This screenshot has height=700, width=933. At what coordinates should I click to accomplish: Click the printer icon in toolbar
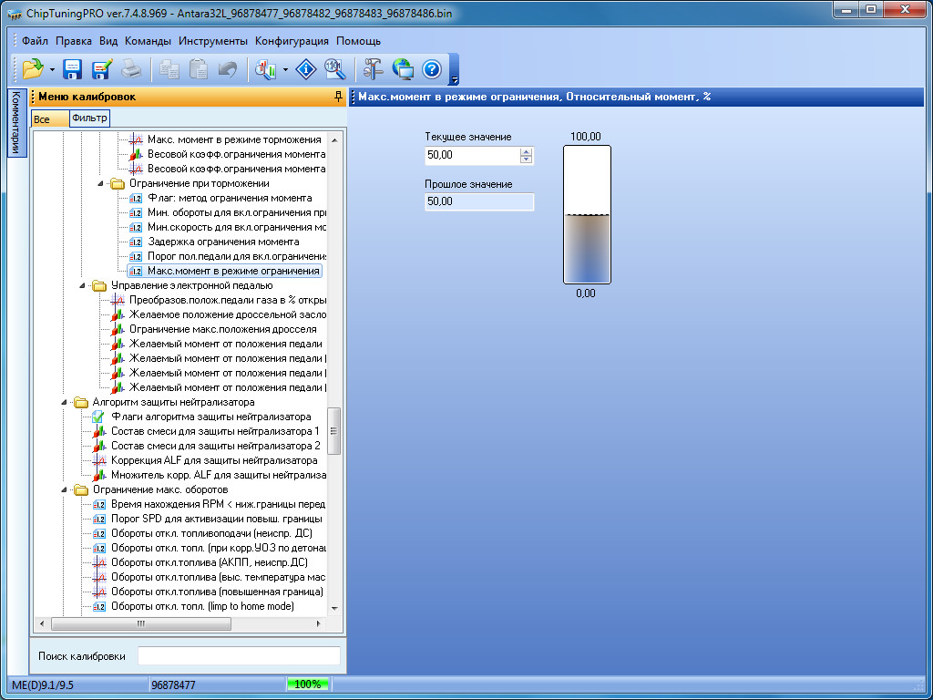[131, 69]
